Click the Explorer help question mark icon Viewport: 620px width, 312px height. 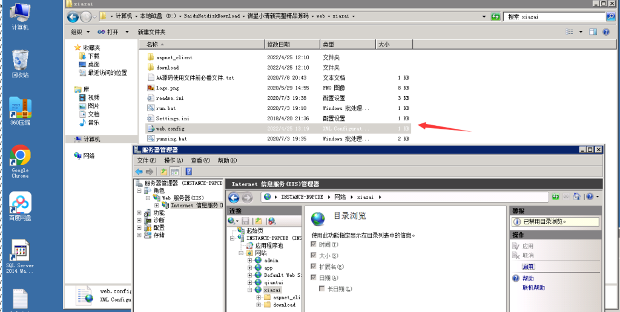tap(605, 32)
